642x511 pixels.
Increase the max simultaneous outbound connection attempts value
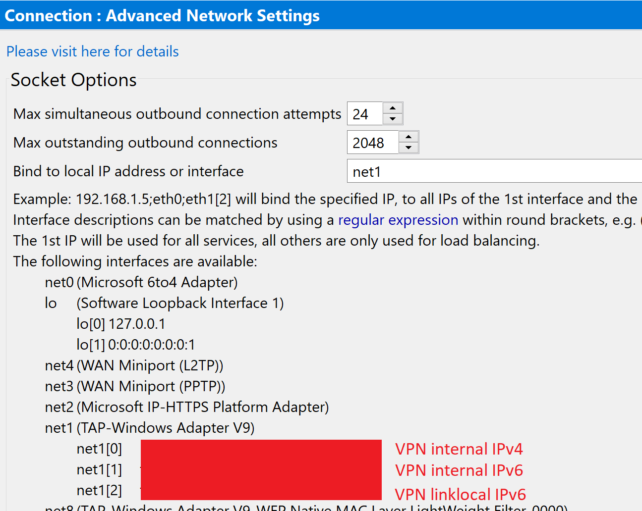point(392,108)
